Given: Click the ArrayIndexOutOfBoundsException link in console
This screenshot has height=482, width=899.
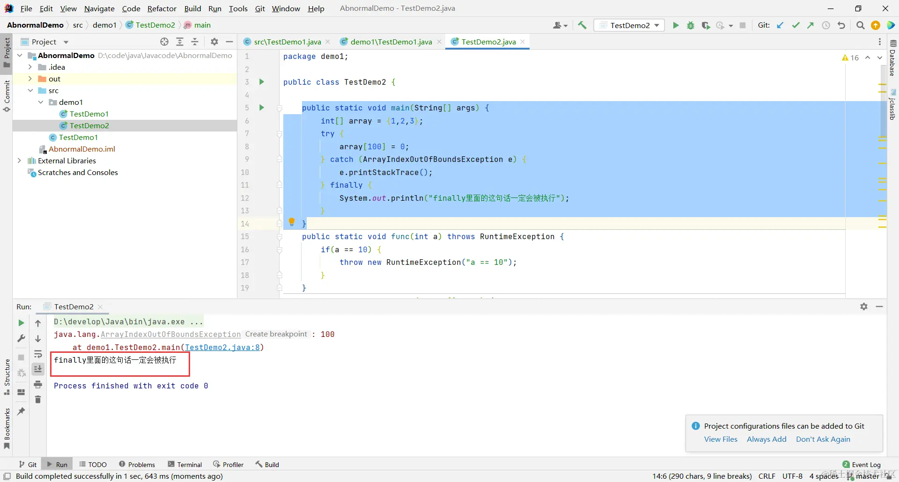Looking at the screenshot, I should [170, 334].
